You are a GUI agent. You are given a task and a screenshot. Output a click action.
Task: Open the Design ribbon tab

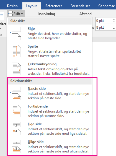point(12,6)
